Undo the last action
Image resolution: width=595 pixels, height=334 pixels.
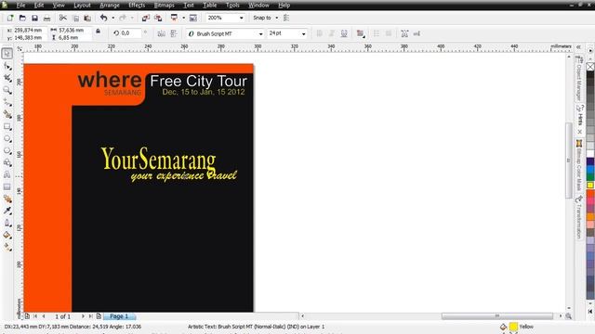coord(103,18)
